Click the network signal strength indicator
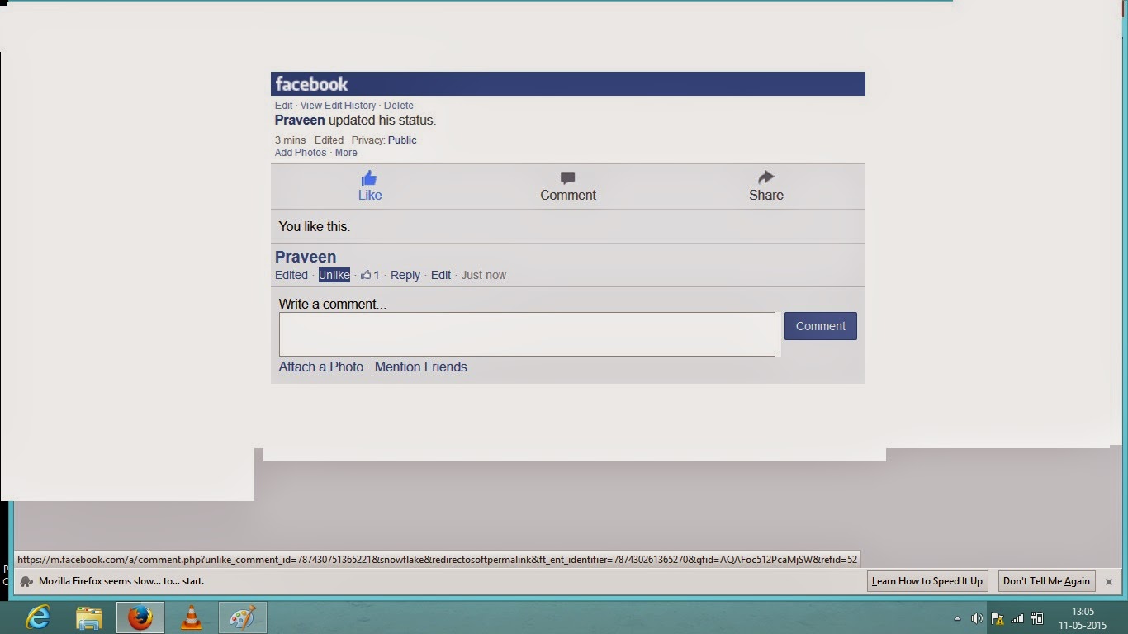The height and width of the screenshot is (634, 1128). pos(1016,617)
